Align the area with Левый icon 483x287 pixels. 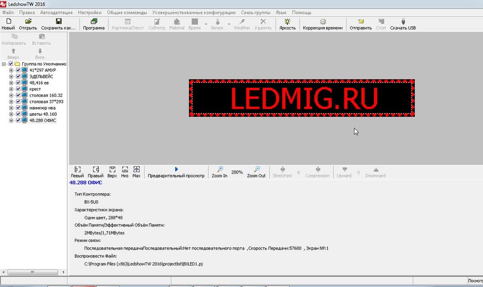pos(77,169)
